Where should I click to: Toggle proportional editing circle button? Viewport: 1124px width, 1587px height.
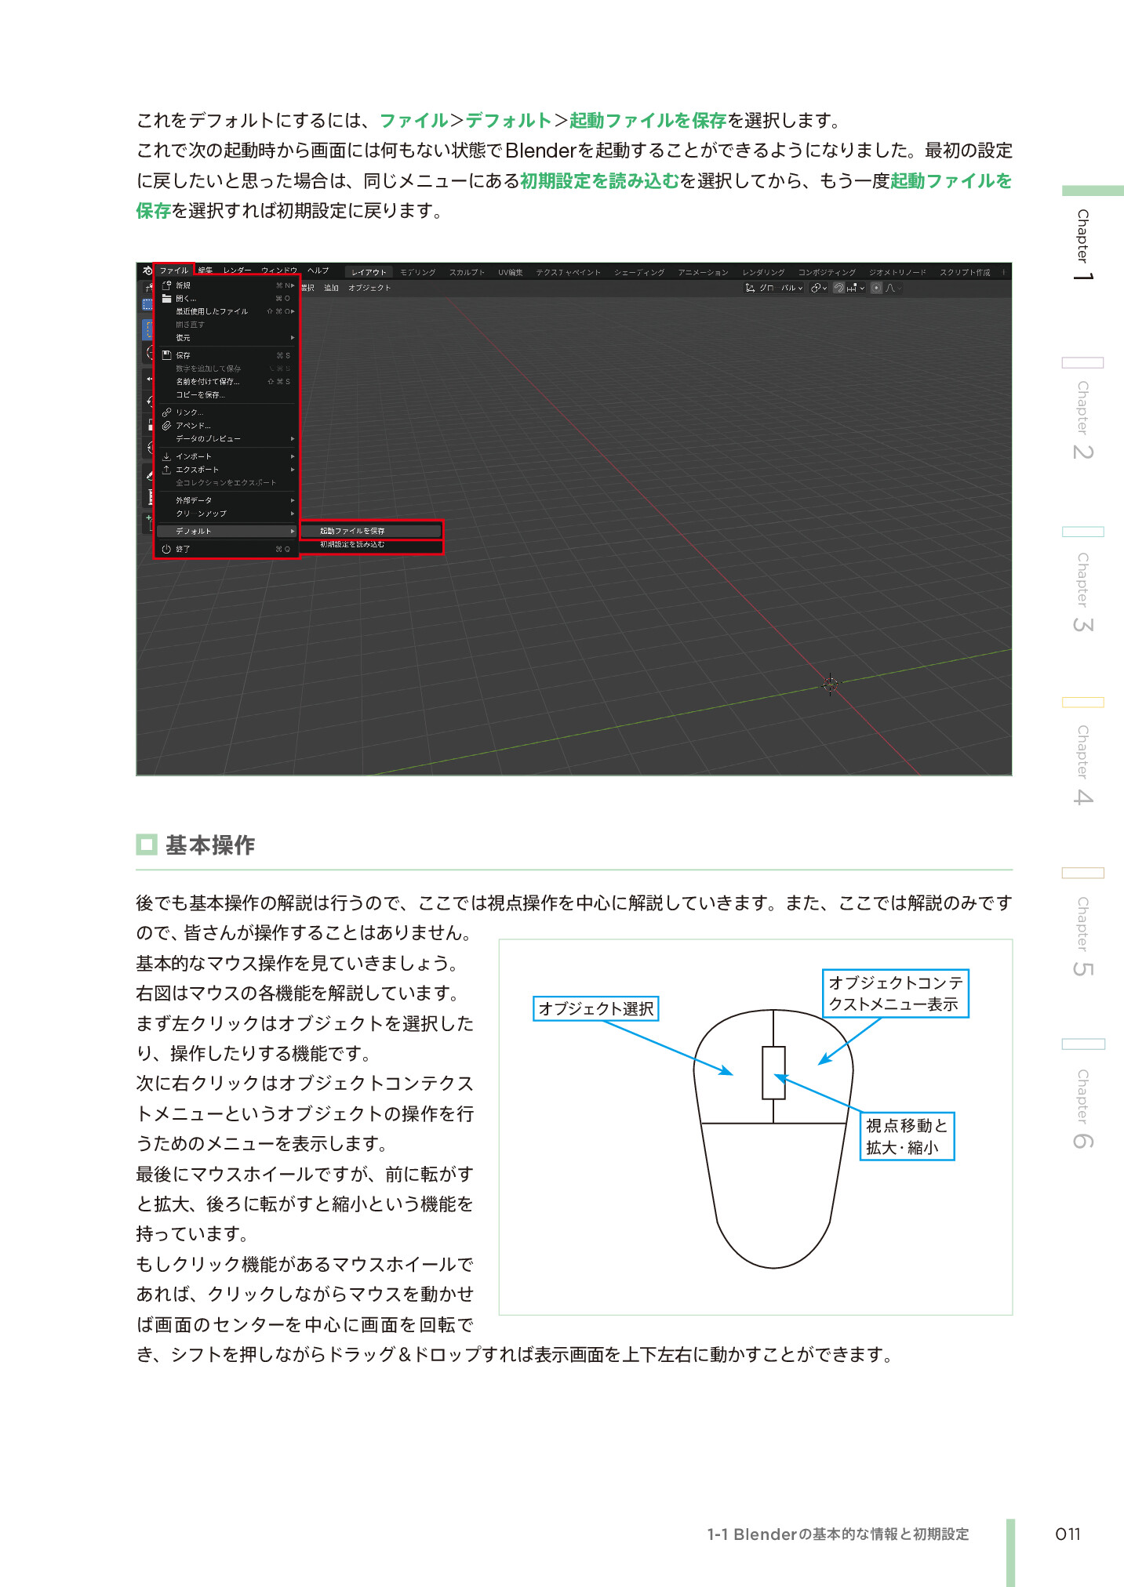[x=876, y=289]
